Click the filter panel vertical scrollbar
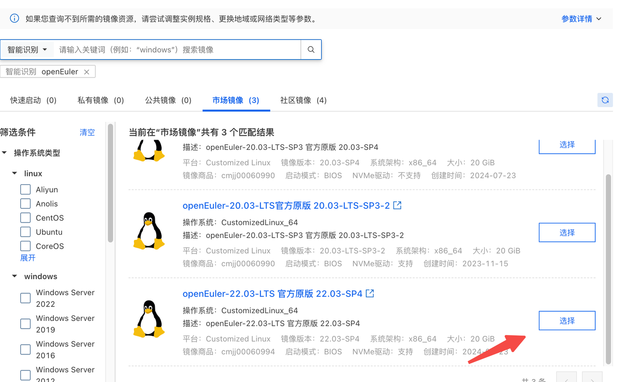Screen dimensions: 621x382 111,183
